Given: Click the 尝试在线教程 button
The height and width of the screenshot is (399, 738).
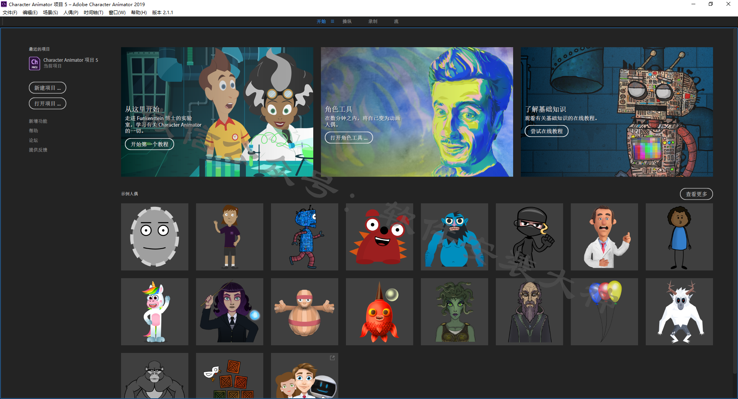Looking at the screenshot, I should (x=547, y=131).
